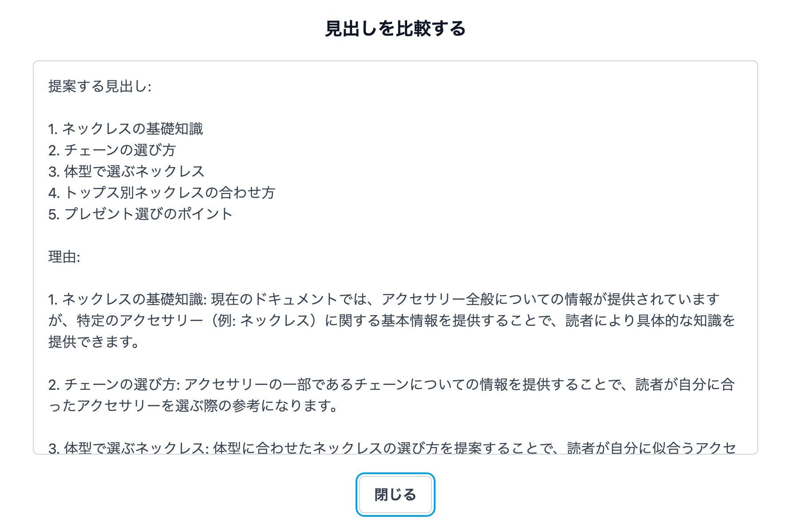Image resolution: width=792 pixels, height=531 pixels.
Task: Select list item 2. チェーンの選び方
Action: [x=112, y=150]
